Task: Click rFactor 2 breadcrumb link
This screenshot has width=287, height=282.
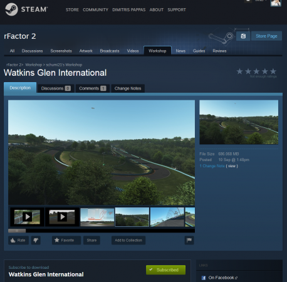Action: pos(14,65)
